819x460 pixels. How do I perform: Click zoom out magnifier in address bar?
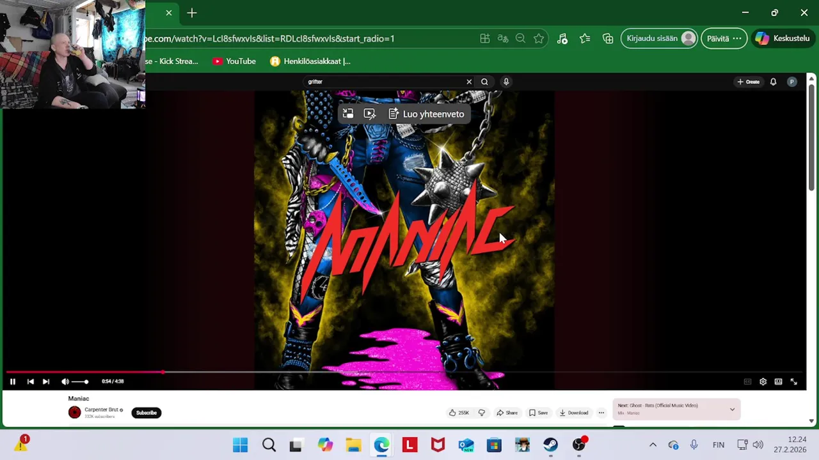[521, 38]
